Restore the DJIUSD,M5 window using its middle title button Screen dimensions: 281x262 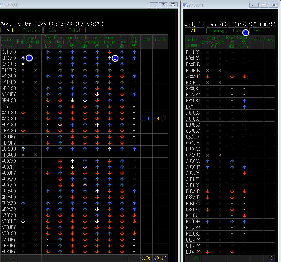(163, 5)
